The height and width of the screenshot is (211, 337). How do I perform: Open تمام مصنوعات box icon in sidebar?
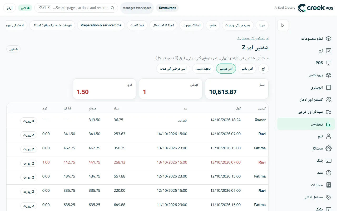click(328, 39)
